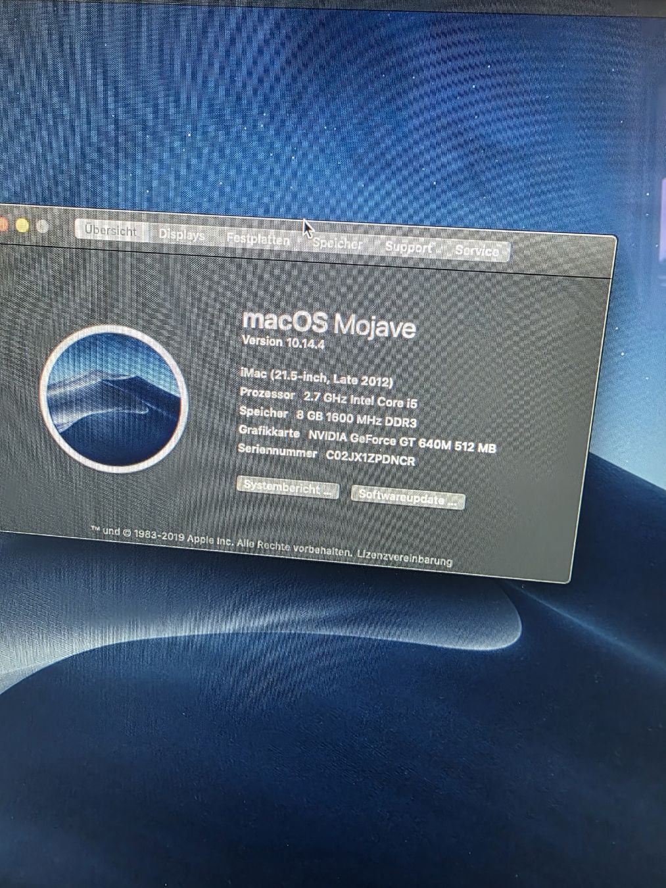Click iMac (21.5-inch, Late 2012) text

coord(316,377)
